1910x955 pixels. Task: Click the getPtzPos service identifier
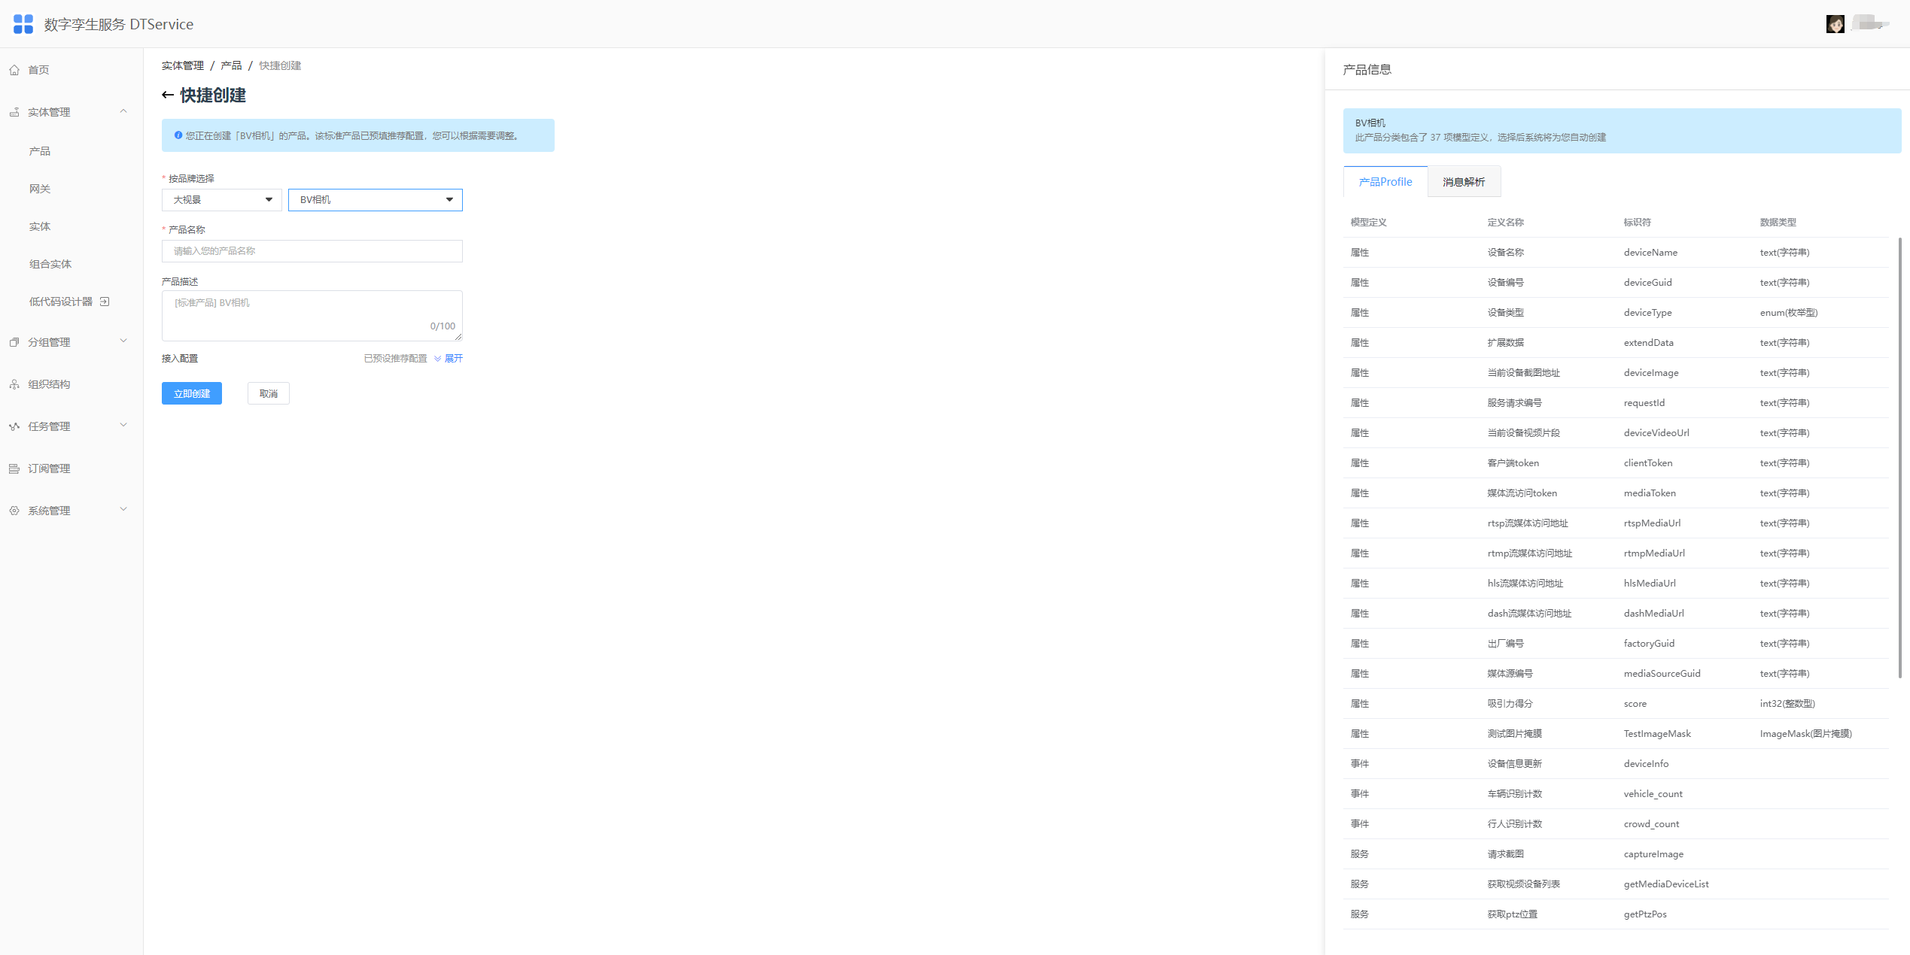pos(1645,914)
